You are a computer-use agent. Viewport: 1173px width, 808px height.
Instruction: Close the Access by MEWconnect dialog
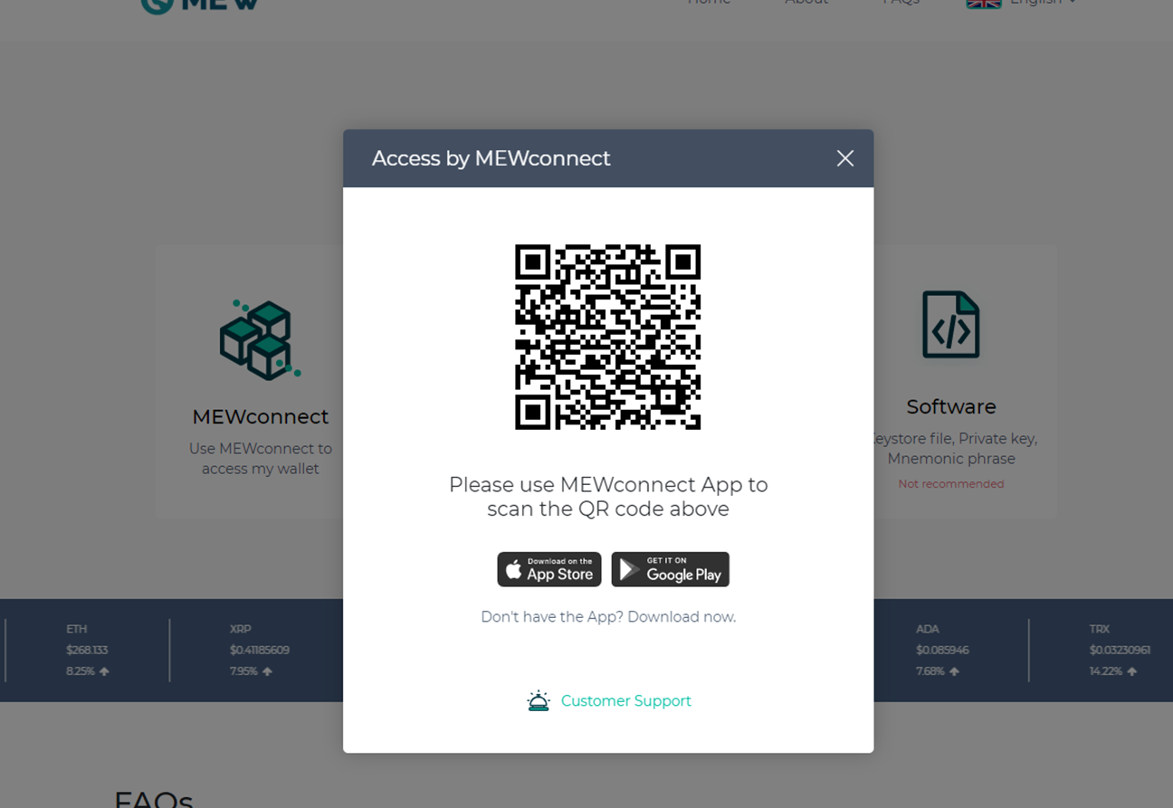(x=844, y=158)
